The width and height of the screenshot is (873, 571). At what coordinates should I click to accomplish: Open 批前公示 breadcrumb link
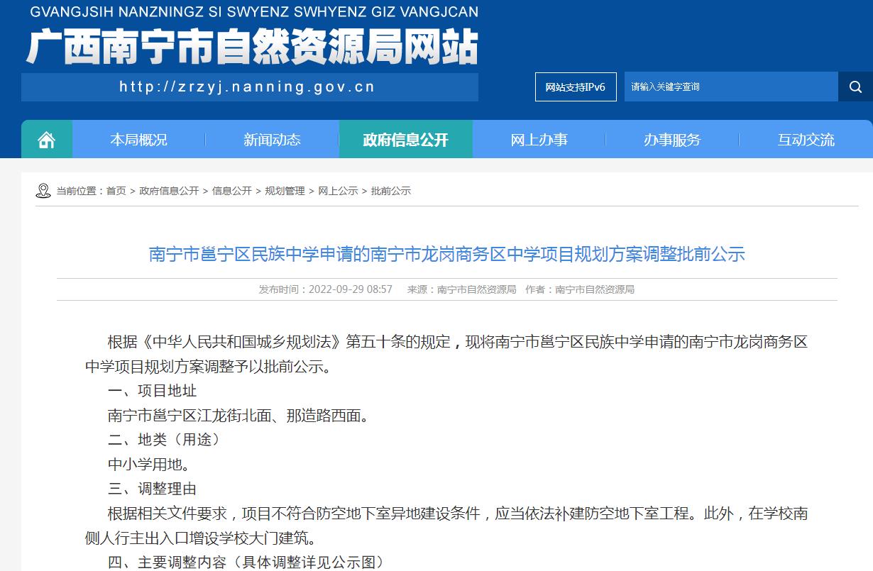pyautogui.click(x=390, y=191)
